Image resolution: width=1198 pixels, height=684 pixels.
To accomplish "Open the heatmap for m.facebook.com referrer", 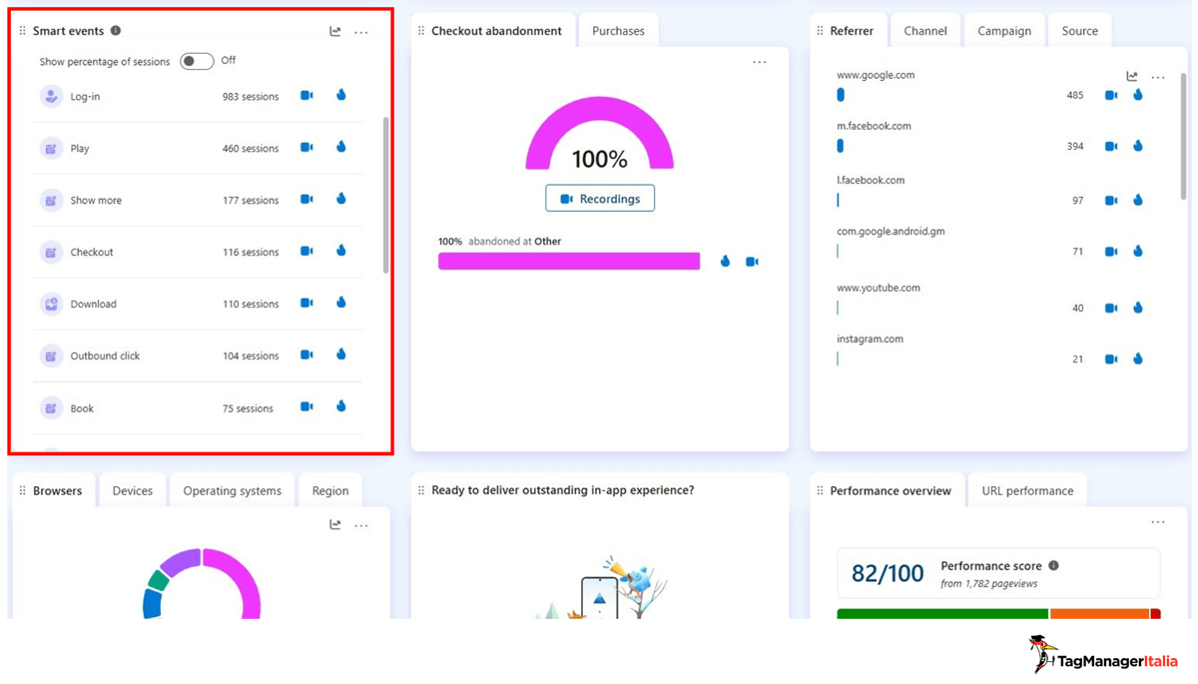I will pos(1138,146).
